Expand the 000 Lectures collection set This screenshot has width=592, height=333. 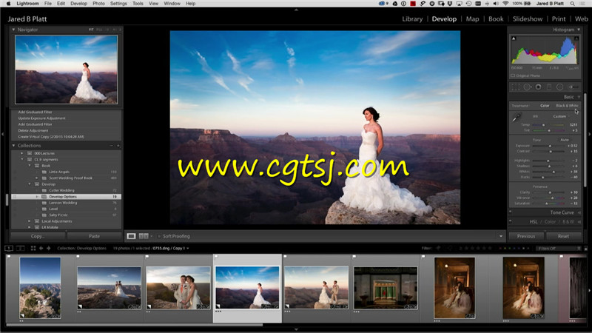point(21,153)
